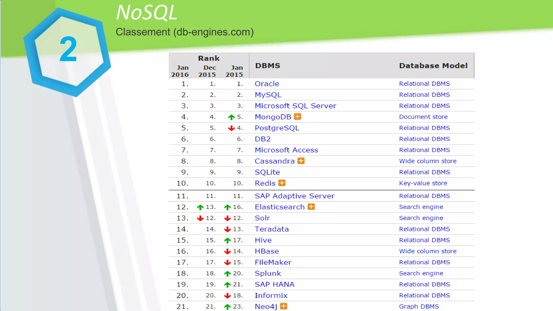
Task: Click the red down arrow in Teradata row
Action: (x=228, y=229)
